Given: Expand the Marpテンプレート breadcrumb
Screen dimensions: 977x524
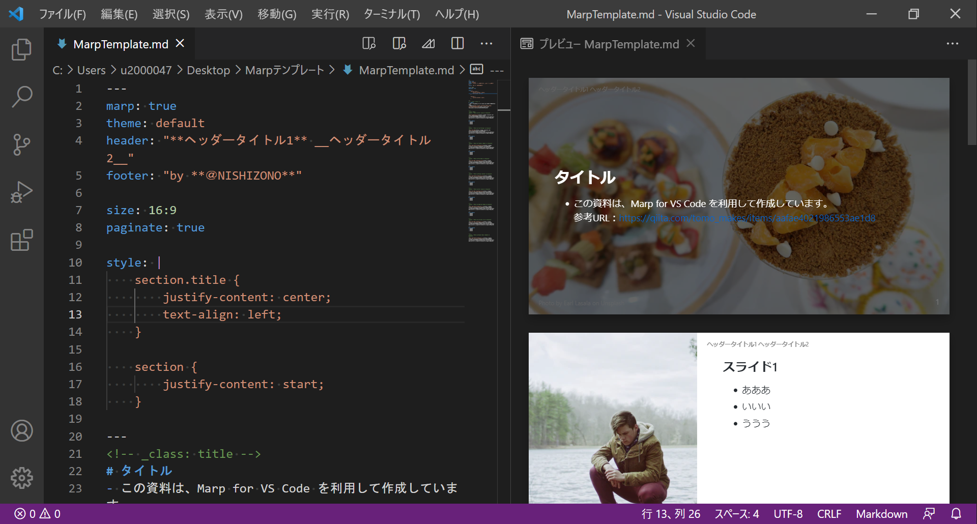Looking at the screenshot, I should pyautogui.click(x=284, y=70).
